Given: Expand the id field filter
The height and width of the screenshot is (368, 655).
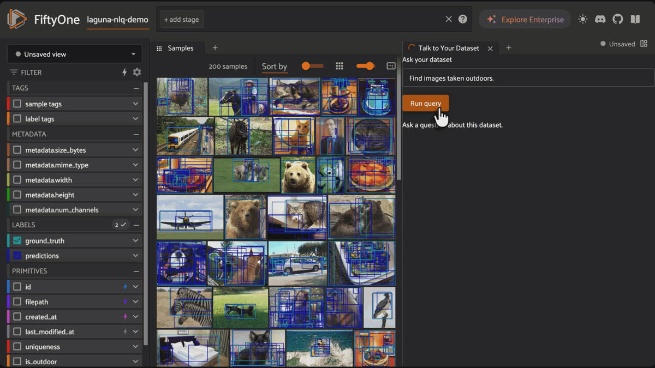Looking at the screenshot, I should pos(135,287).
